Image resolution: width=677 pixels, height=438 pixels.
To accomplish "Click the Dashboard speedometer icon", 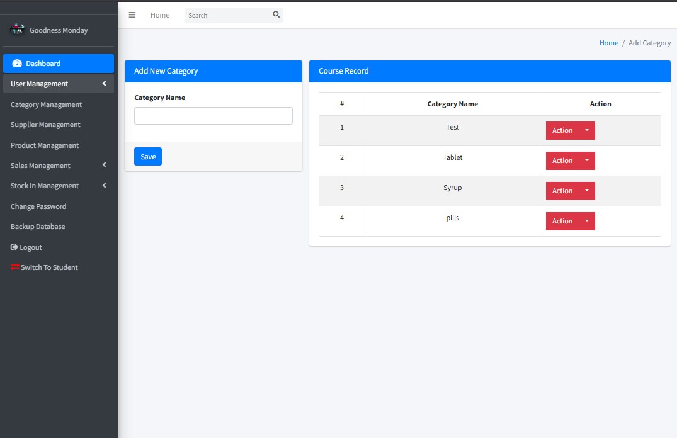I will (17, 64).
